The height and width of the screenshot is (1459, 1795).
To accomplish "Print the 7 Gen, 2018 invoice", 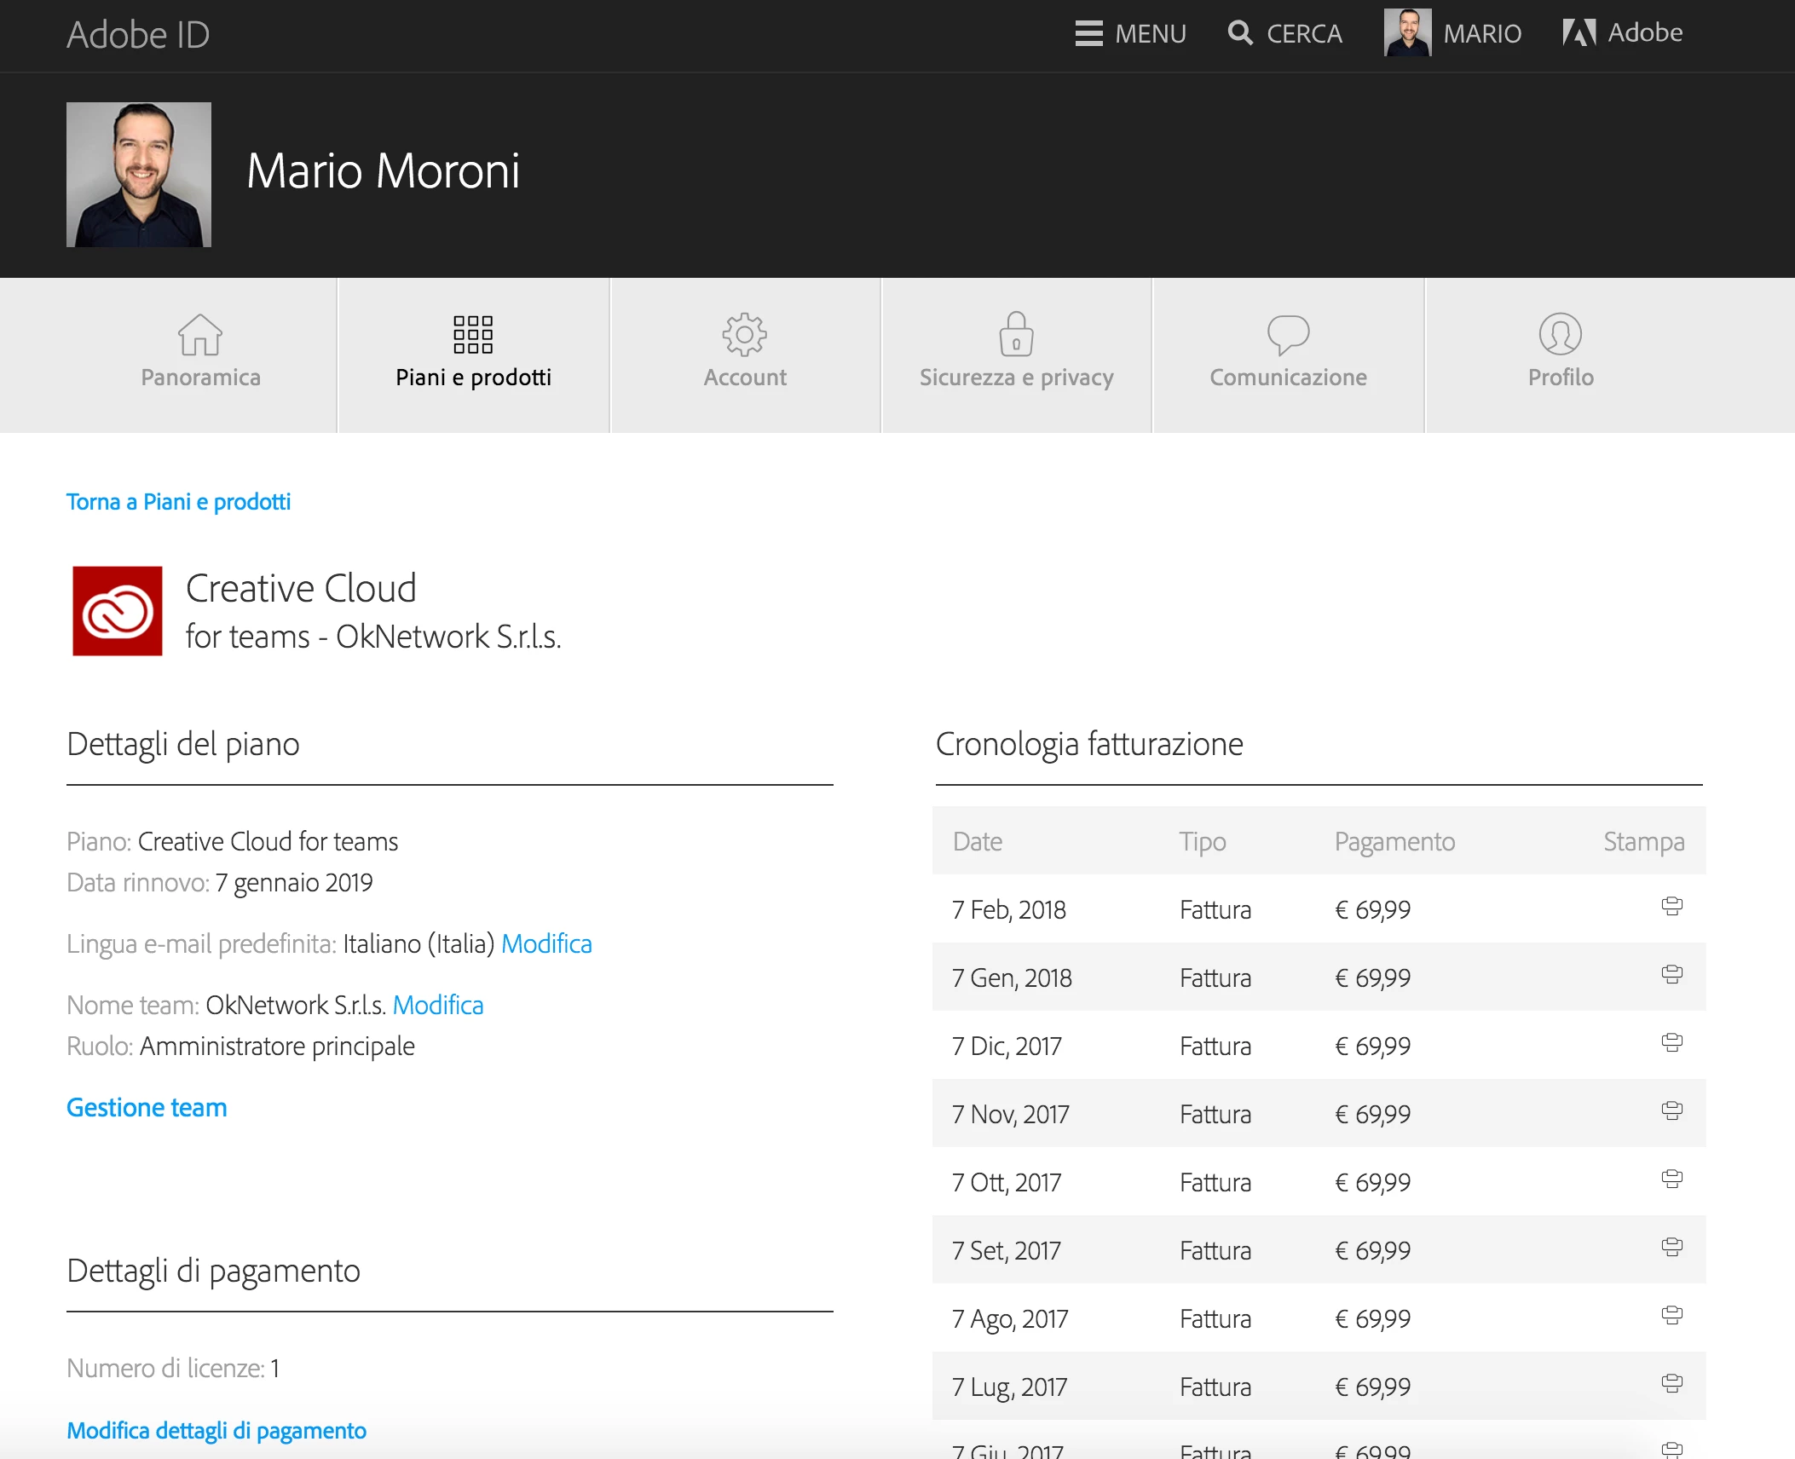I will 1672,974.
